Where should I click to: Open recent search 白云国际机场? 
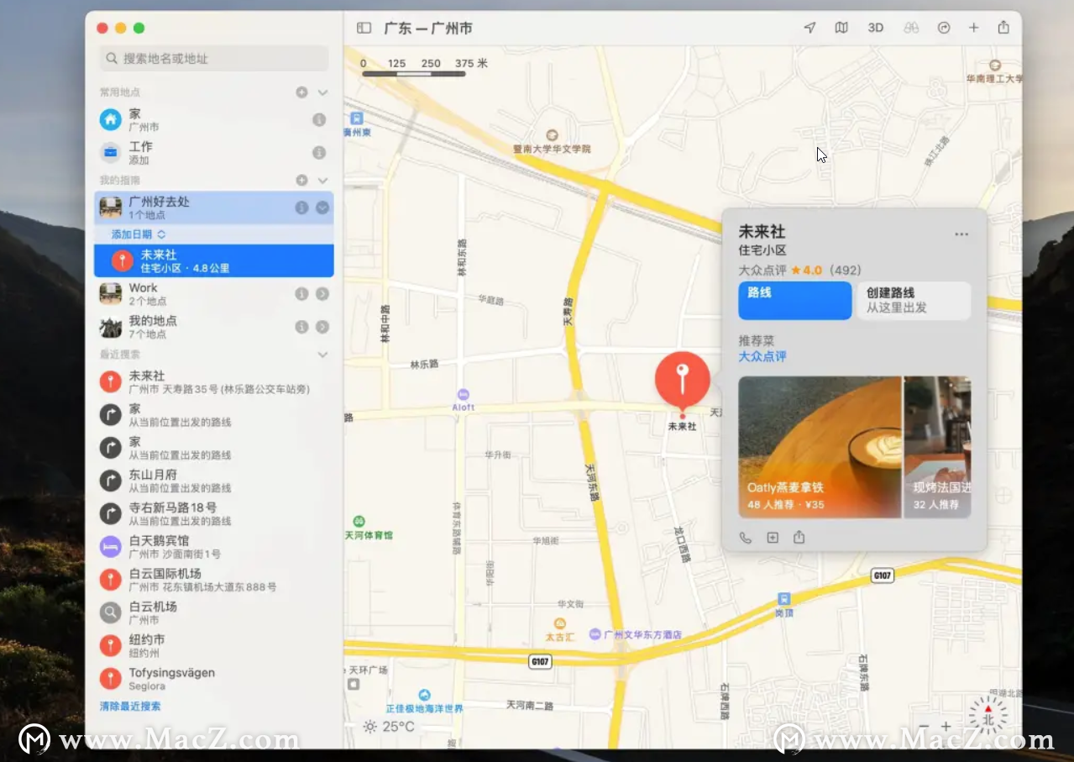(x=213, y=580)
